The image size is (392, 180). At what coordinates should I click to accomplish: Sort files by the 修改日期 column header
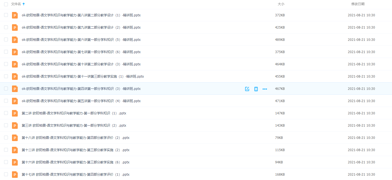(358, 4)
